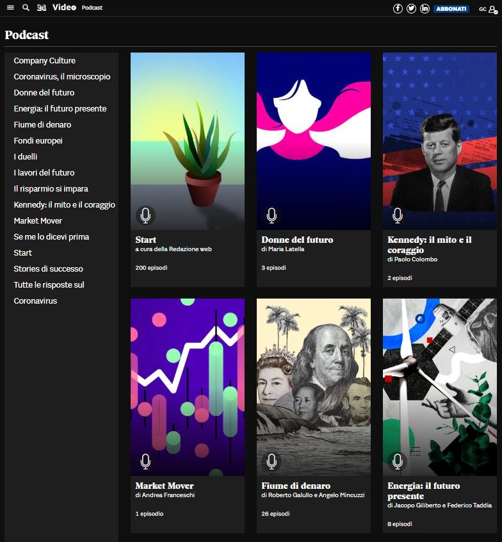The height and width of the screenshot is (542, 502).
Task: Click microphone icon on Fiume di denaro cover
Action: (271, 461)
